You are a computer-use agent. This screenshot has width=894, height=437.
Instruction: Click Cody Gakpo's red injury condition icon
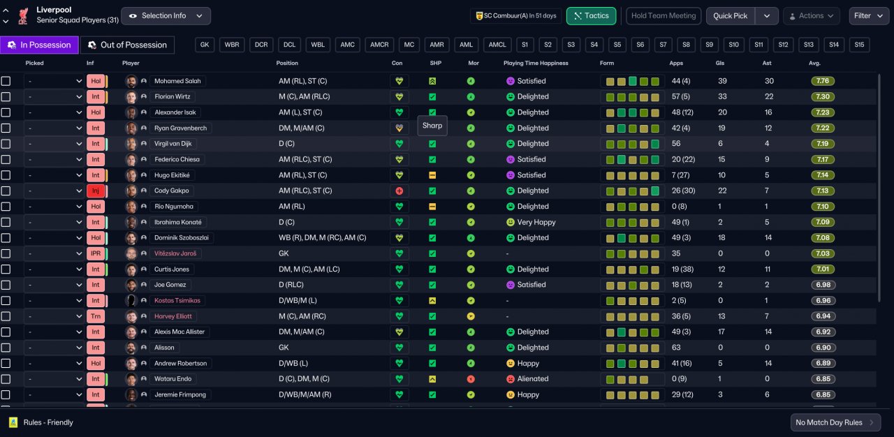click(400, 191)
